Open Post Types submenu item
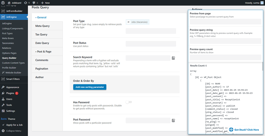The width and height of the screenshot is (265, 136). pos(7,33)
